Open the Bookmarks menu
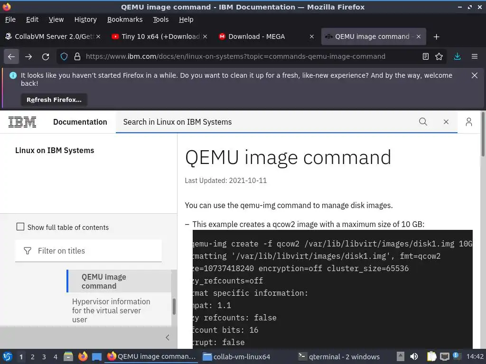 (x=125, y=19)
